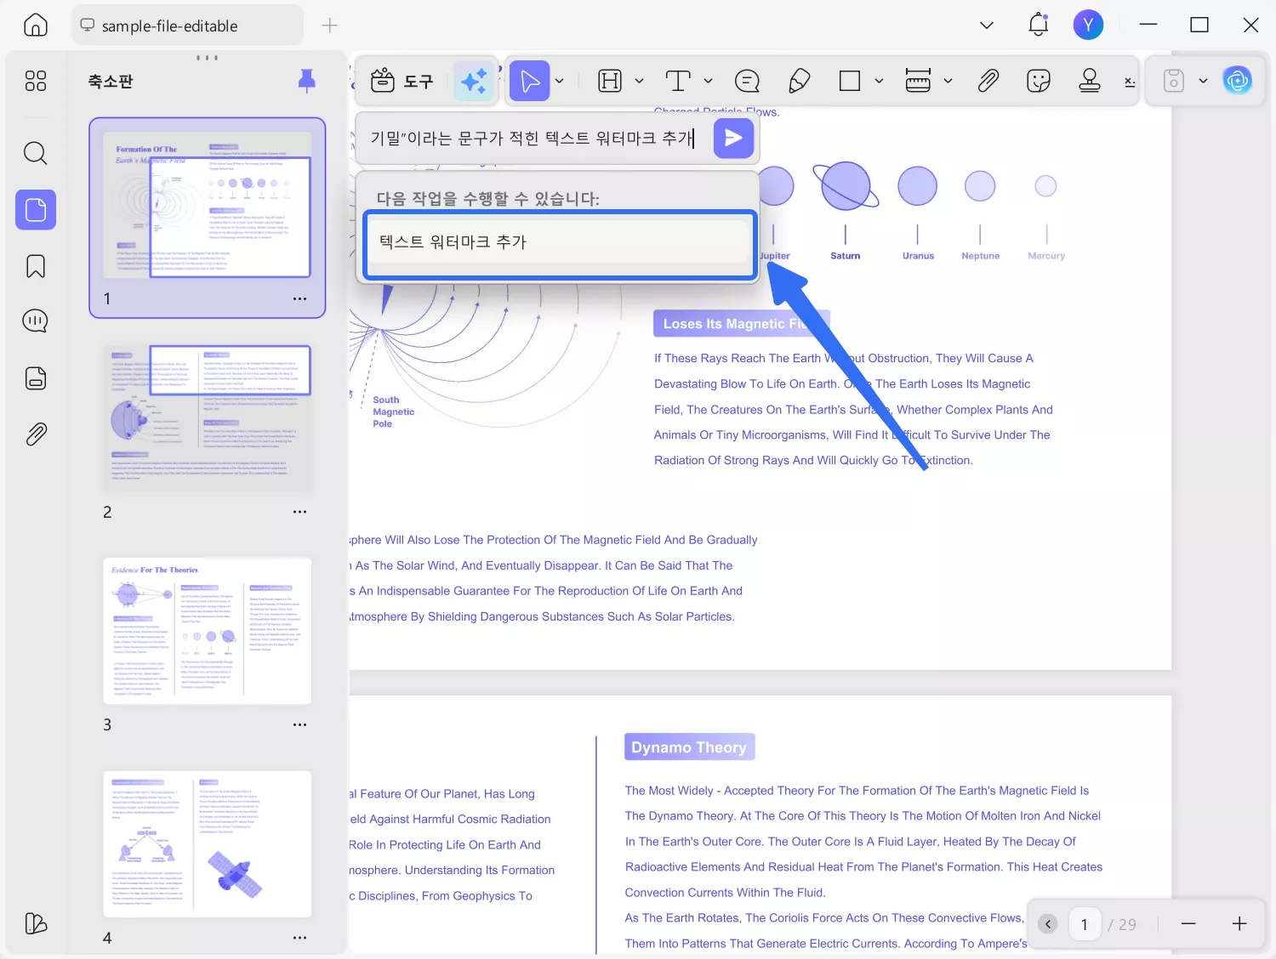Open more options for page 1
The image size is (1276, 959).
coord(300,299)
